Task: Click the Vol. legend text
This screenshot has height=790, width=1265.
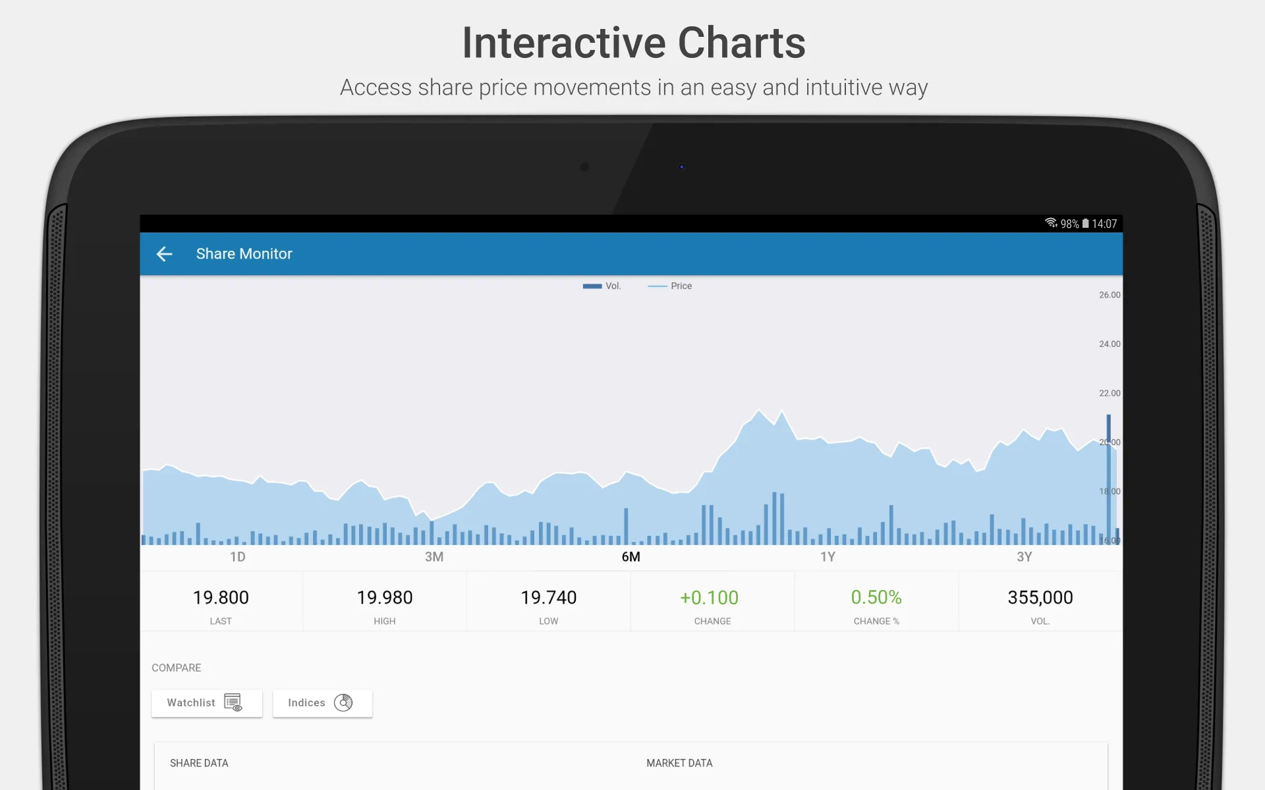Action: coord(613,286)
